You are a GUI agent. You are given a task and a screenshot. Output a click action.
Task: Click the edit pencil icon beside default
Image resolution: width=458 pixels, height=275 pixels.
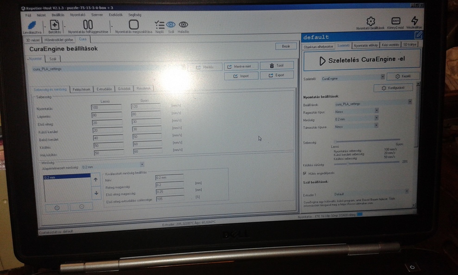tap(419, 35)
